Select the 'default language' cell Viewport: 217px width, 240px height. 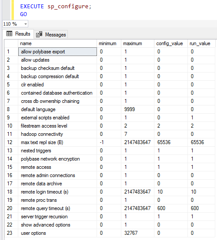pos(57,109)
